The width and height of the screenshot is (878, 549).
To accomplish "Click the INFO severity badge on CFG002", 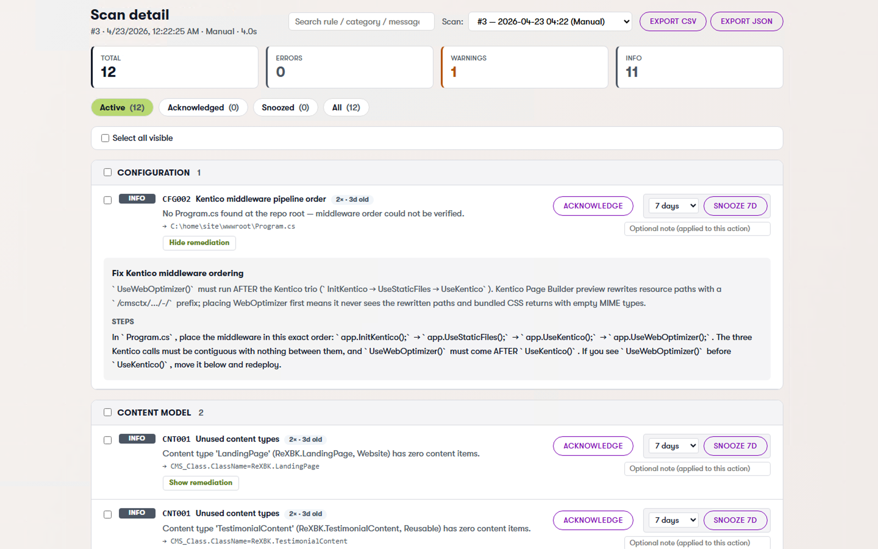I will pyautogui.click(x=137, y=198).
